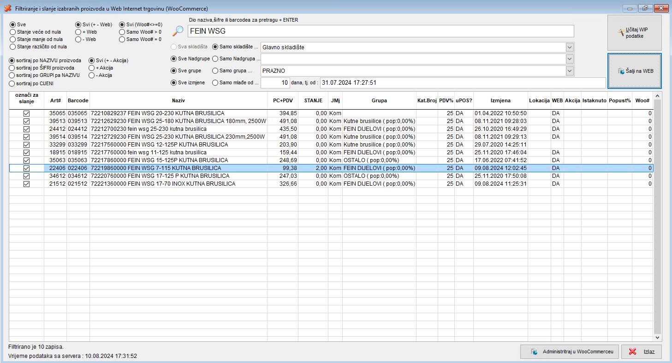The width and height of the screenshot is (672, 363).
Task: Click the table's vertical scrollbar down arrow
Action: click(x=657, y=338)
